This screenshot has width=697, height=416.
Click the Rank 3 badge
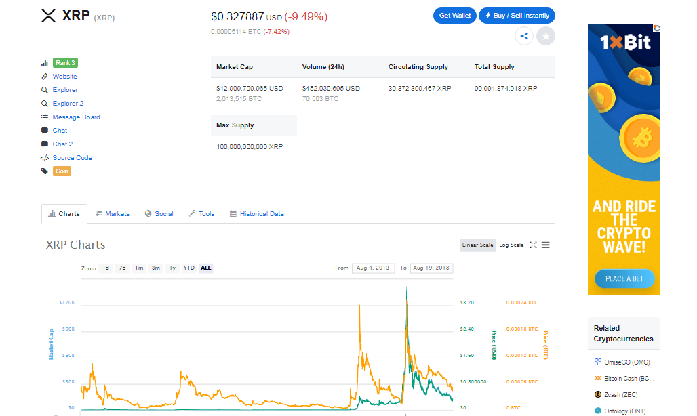tap(65, 63)
